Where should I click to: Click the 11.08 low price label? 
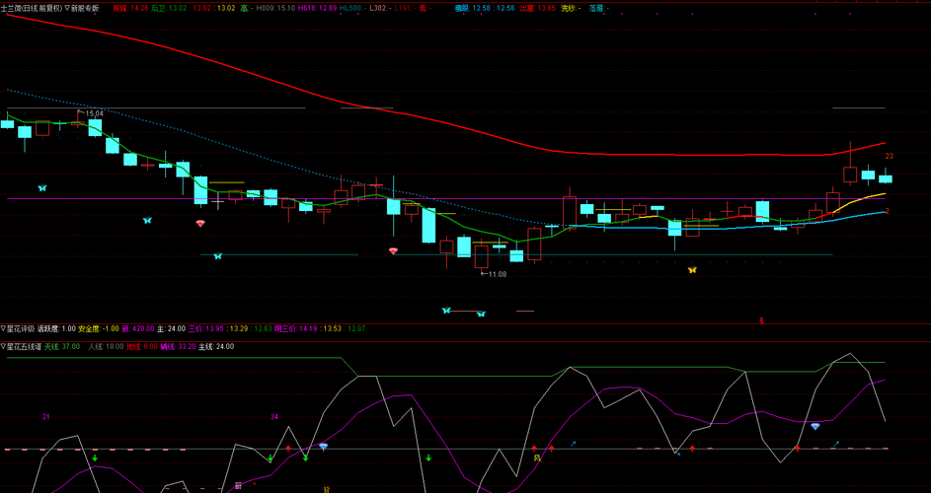pos(498,274)
